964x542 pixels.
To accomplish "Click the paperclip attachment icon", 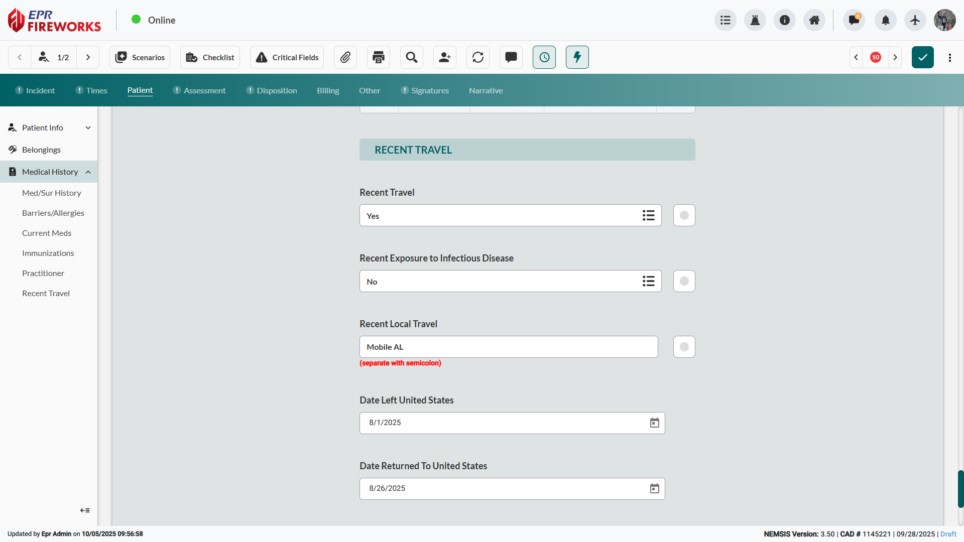I will (345, 57).
